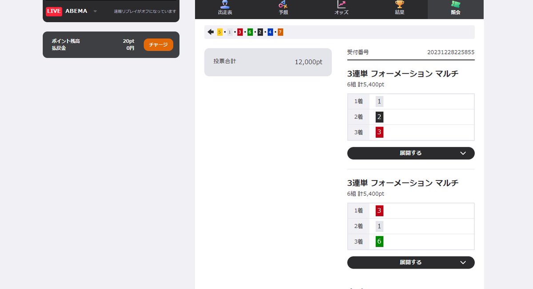Click white number 1 in first bet's 1着 row
This screenshot has height=289, width=533.
coord(379,101)
